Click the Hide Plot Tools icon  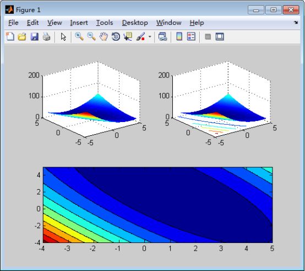208,36
